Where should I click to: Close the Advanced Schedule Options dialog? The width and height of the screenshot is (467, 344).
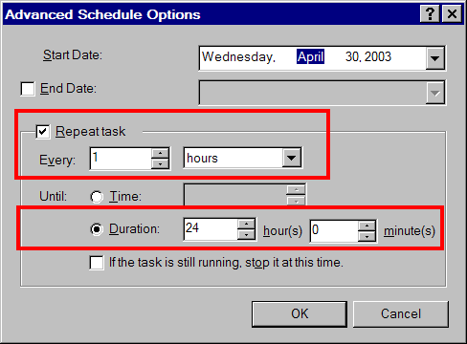click(x=452, y=14)
